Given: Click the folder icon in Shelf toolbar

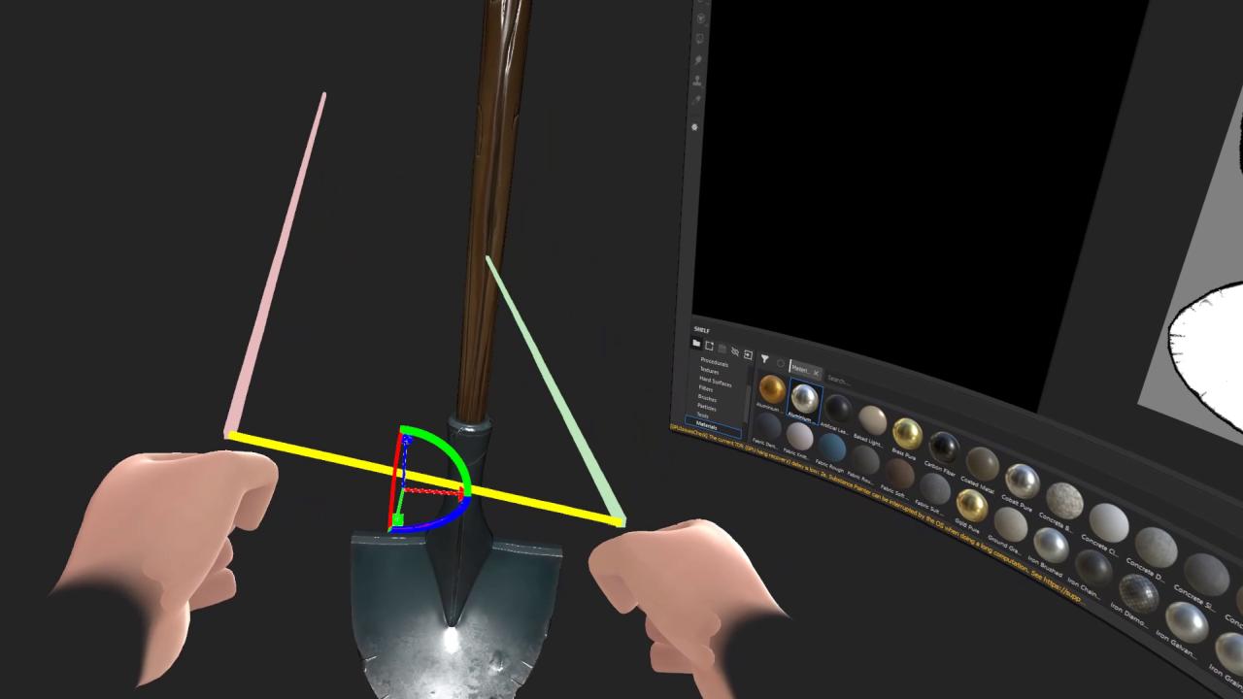Looking at the screenshot, I should (696, 345).
